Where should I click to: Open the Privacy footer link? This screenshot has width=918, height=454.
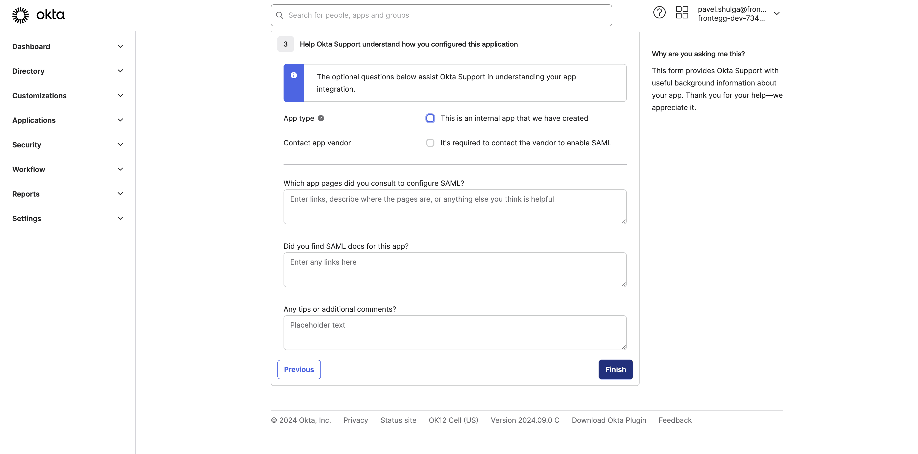coord(355,420)
